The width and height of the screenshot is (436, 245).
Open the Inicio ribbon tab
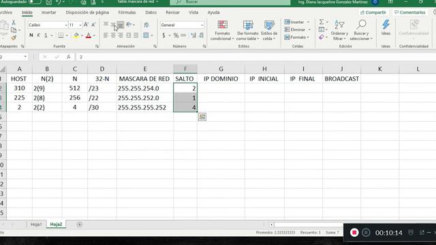pos(27,12)
